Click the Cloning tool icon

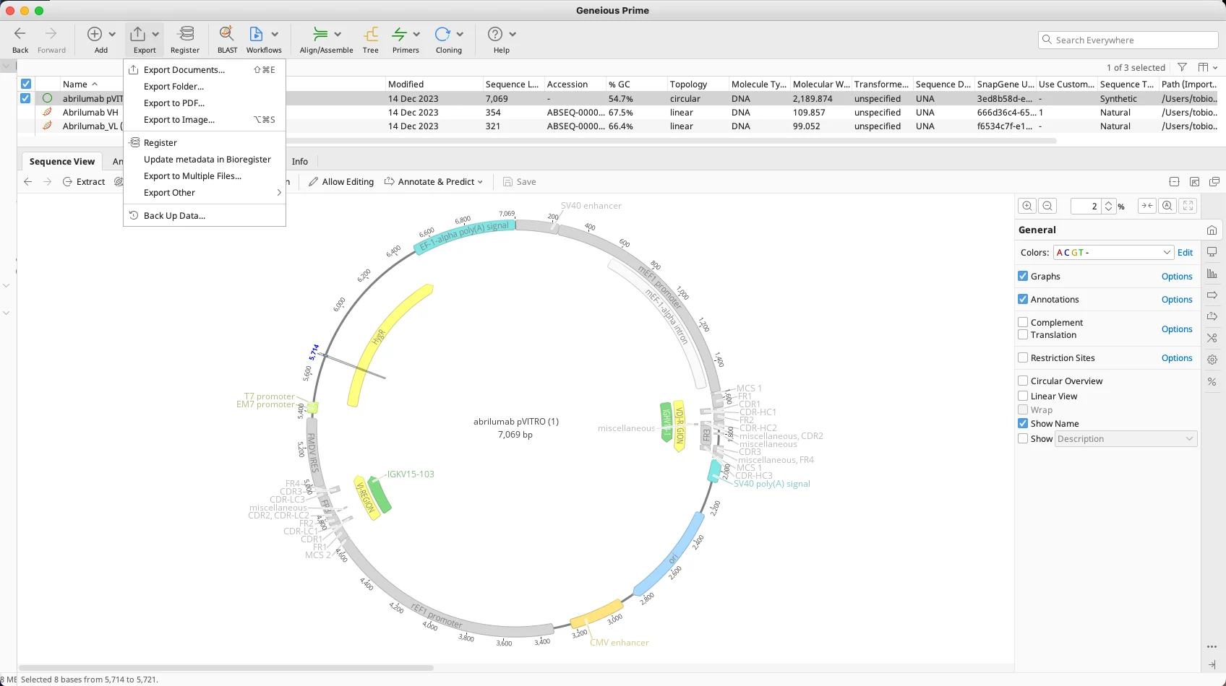tap(442, 34)
